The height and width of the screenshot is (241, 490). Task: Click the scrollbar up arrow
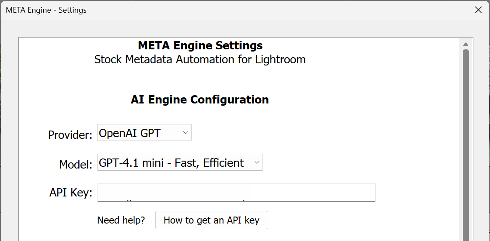(465, 44)
